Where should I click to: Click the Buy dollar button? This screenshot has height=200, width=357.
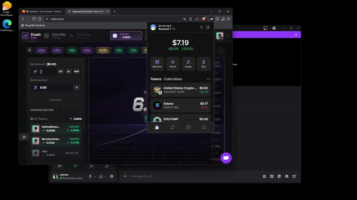click(204, 64)
